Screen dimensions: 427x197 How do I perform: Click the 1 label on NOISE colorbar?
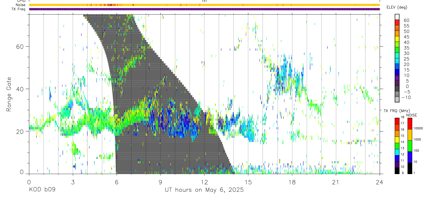pos(414,173)
